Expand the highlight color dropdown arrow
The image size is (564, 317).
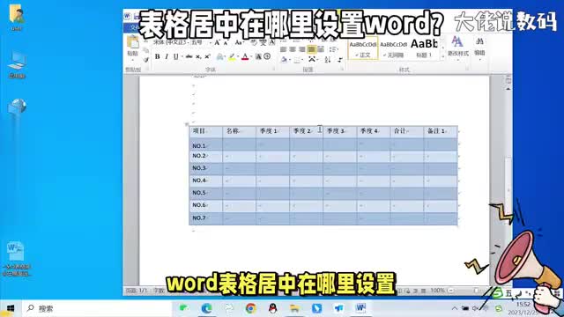click(238, 56)
